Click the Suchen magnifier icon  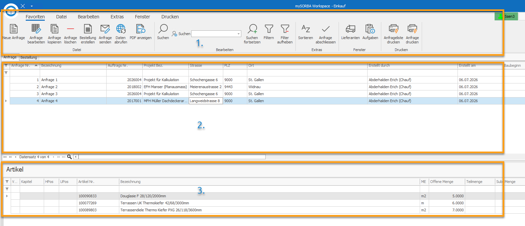pos(163,29)
